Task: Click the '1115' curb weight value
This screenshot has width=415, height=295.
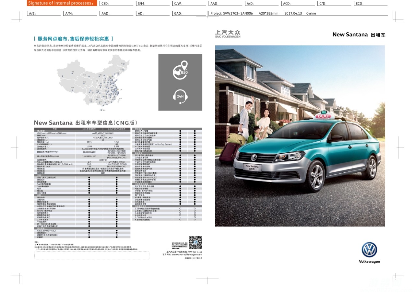Action: coord(89,142)
